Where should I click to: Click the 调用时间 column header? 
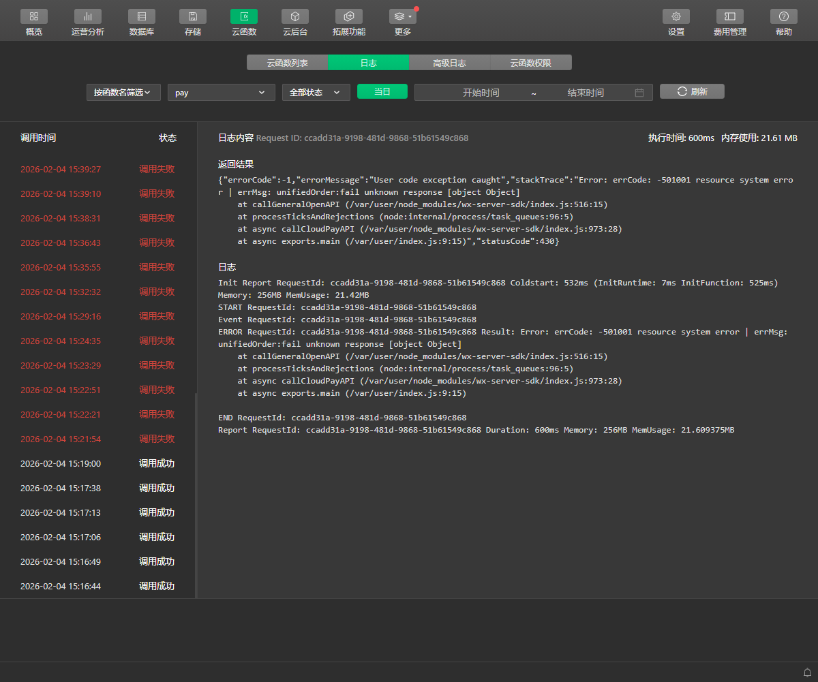pyautogui.click(x=38, y=138)
